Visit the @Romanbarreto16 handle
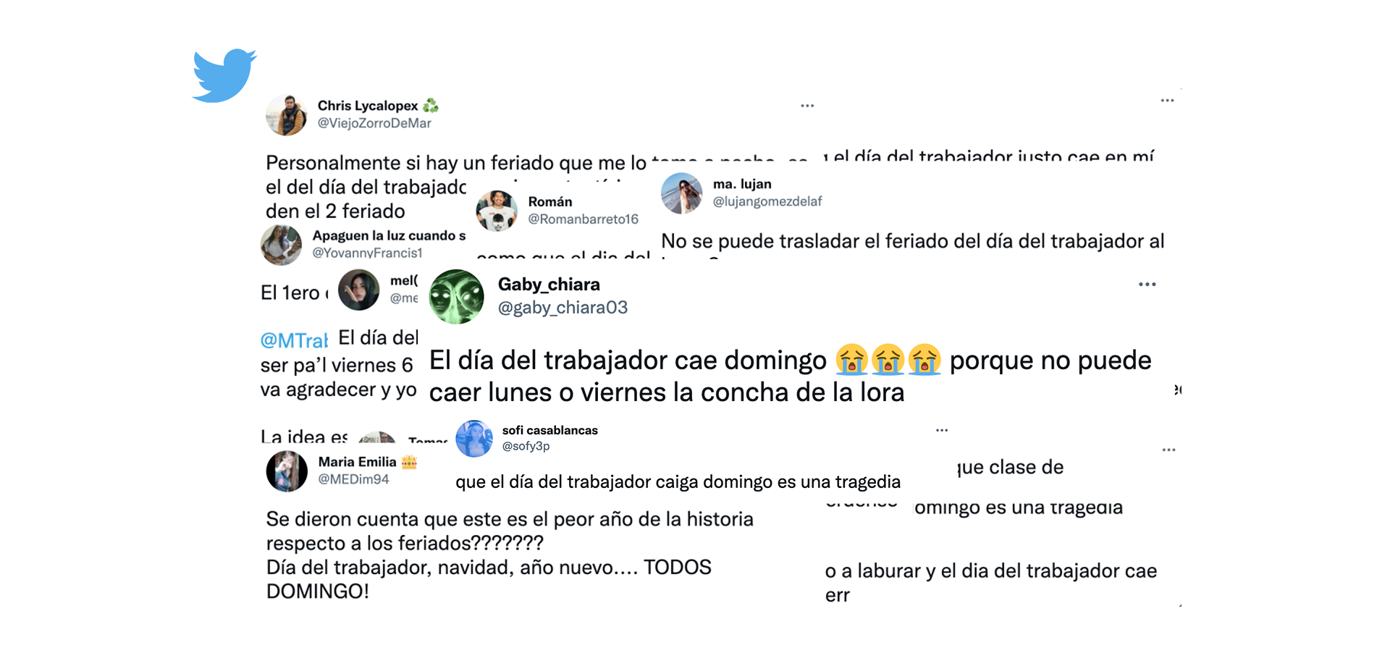This screenshot has height=661, width=1390. click(x=583, y=219)
